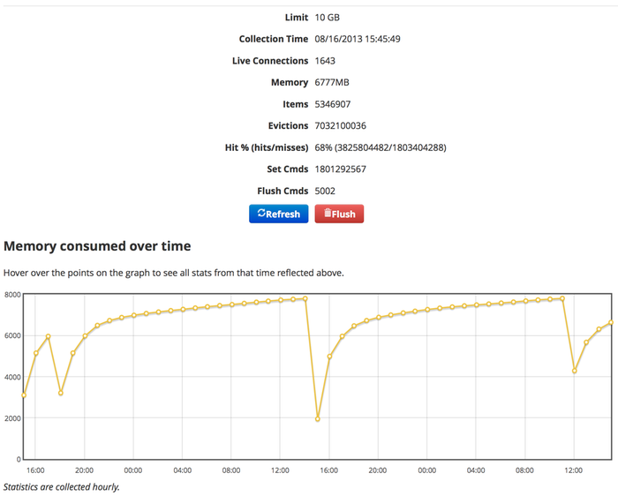Screen dimensions: 618x496
Task: Click the Collection Time timestamp
Action: [x=358, y=39]
